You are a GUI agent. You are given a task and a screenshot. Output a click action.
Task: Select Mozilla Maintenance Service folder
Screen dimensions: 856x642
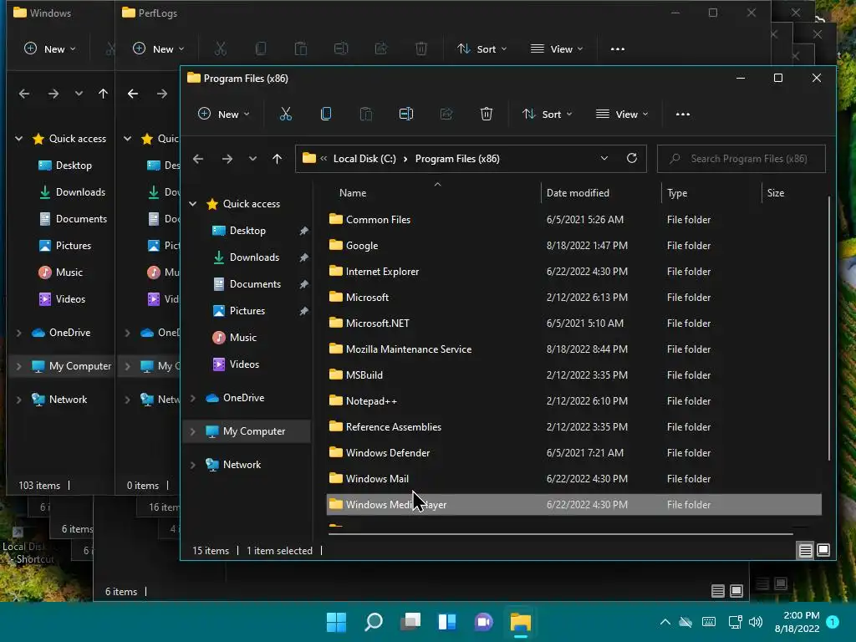[574, 349]
